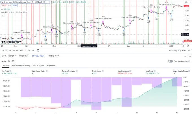Click the blue 14.49 buy price button
This screenshot has height=114, width=192.
(15, 6)
